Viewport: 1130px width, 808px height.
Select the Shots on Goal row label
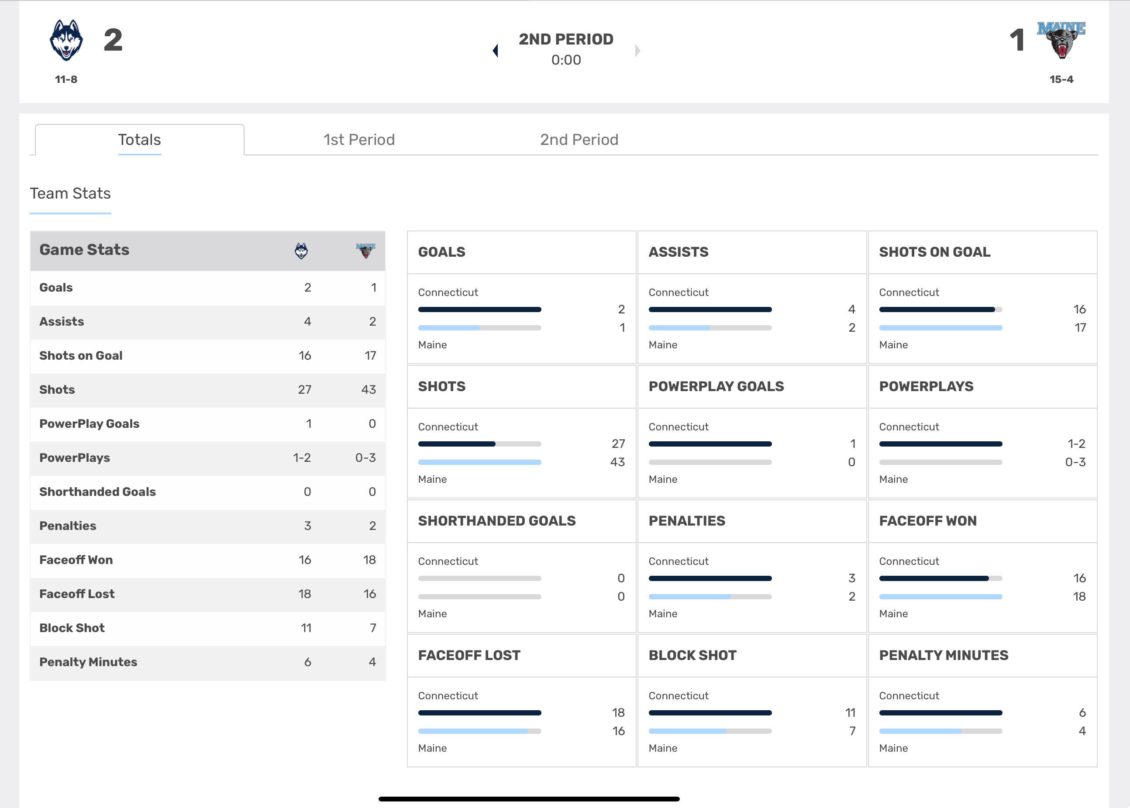[81, 356]
